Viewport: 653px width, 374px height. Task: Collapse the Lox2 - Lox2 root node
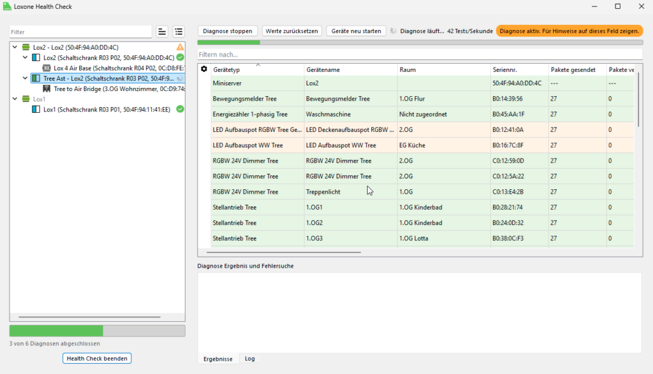(x=15, y=47)
